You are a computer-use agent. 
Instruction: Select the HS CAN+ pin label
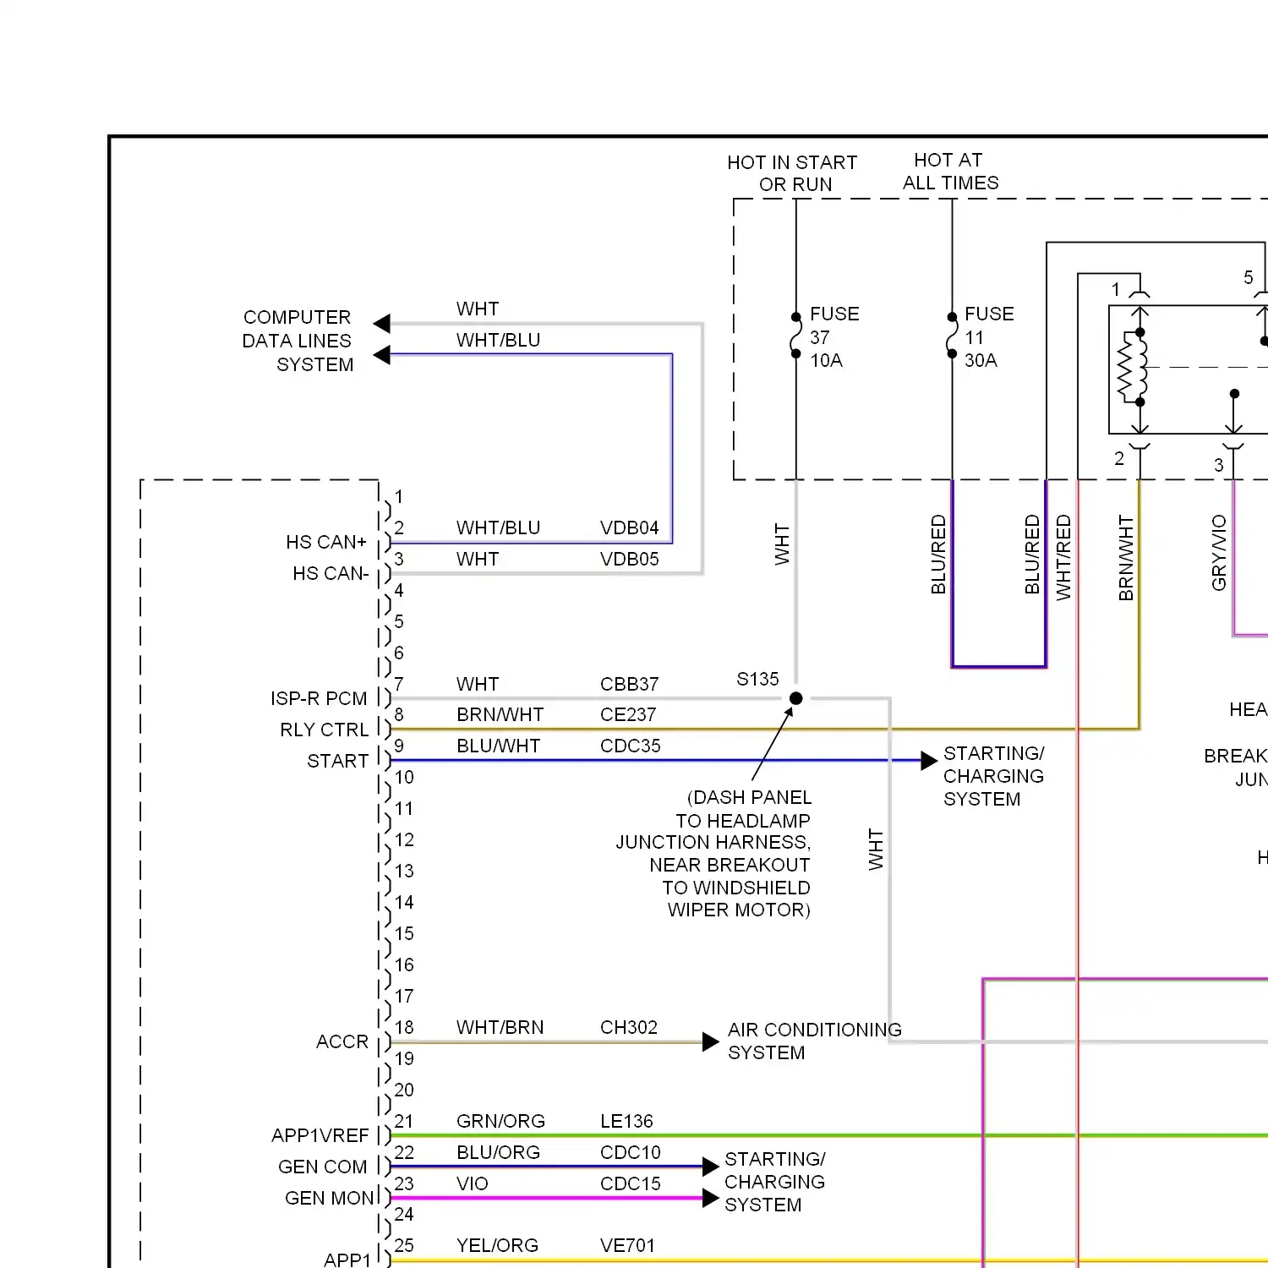click(325, 542)
